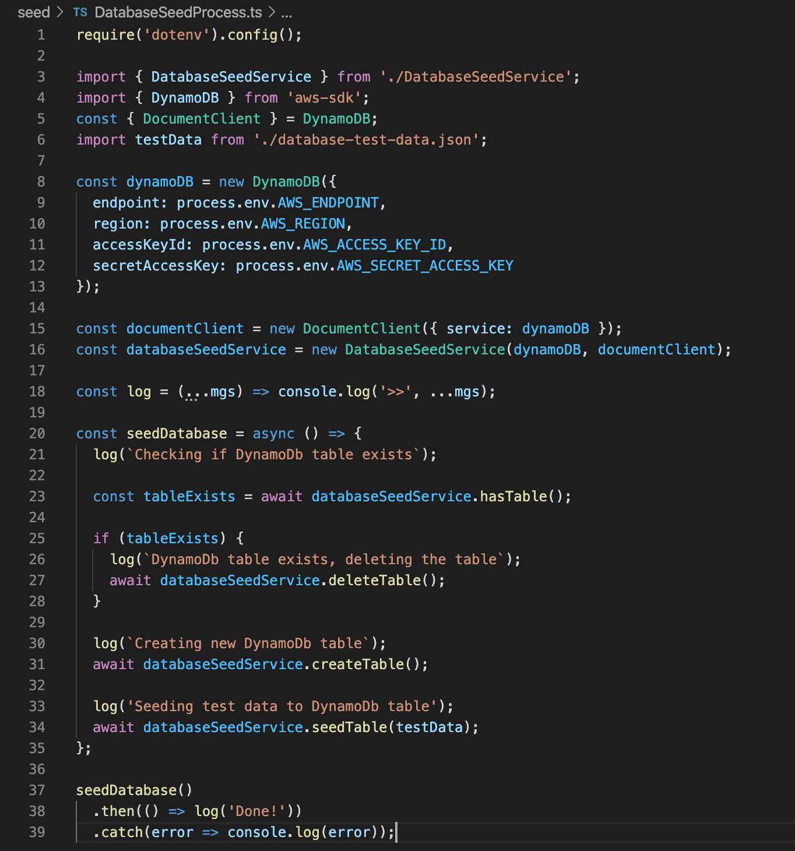Click 'DocumentClient' on line 5

(202, 119)
